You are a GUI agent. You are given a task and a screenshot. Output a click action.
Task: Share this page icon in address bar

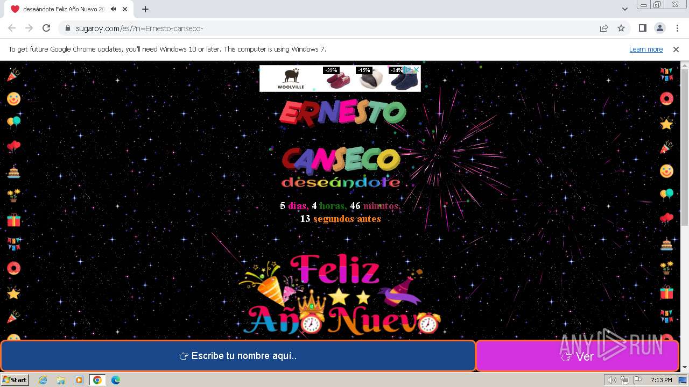pos(604,28)
